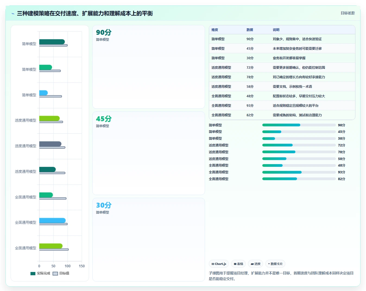Viewport: 366px width, 291px height.
Task: Click the progress bar labeled 45分
Action: pos(299,132)
